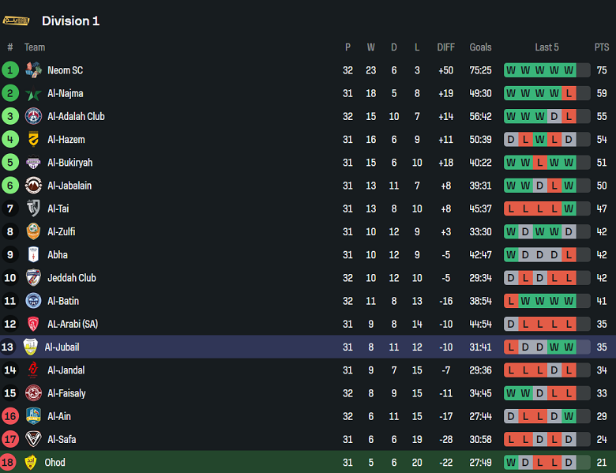Open the Al-Bukiryah team page
The width and height of the screenshot is (616, 473).
(69, 163)
